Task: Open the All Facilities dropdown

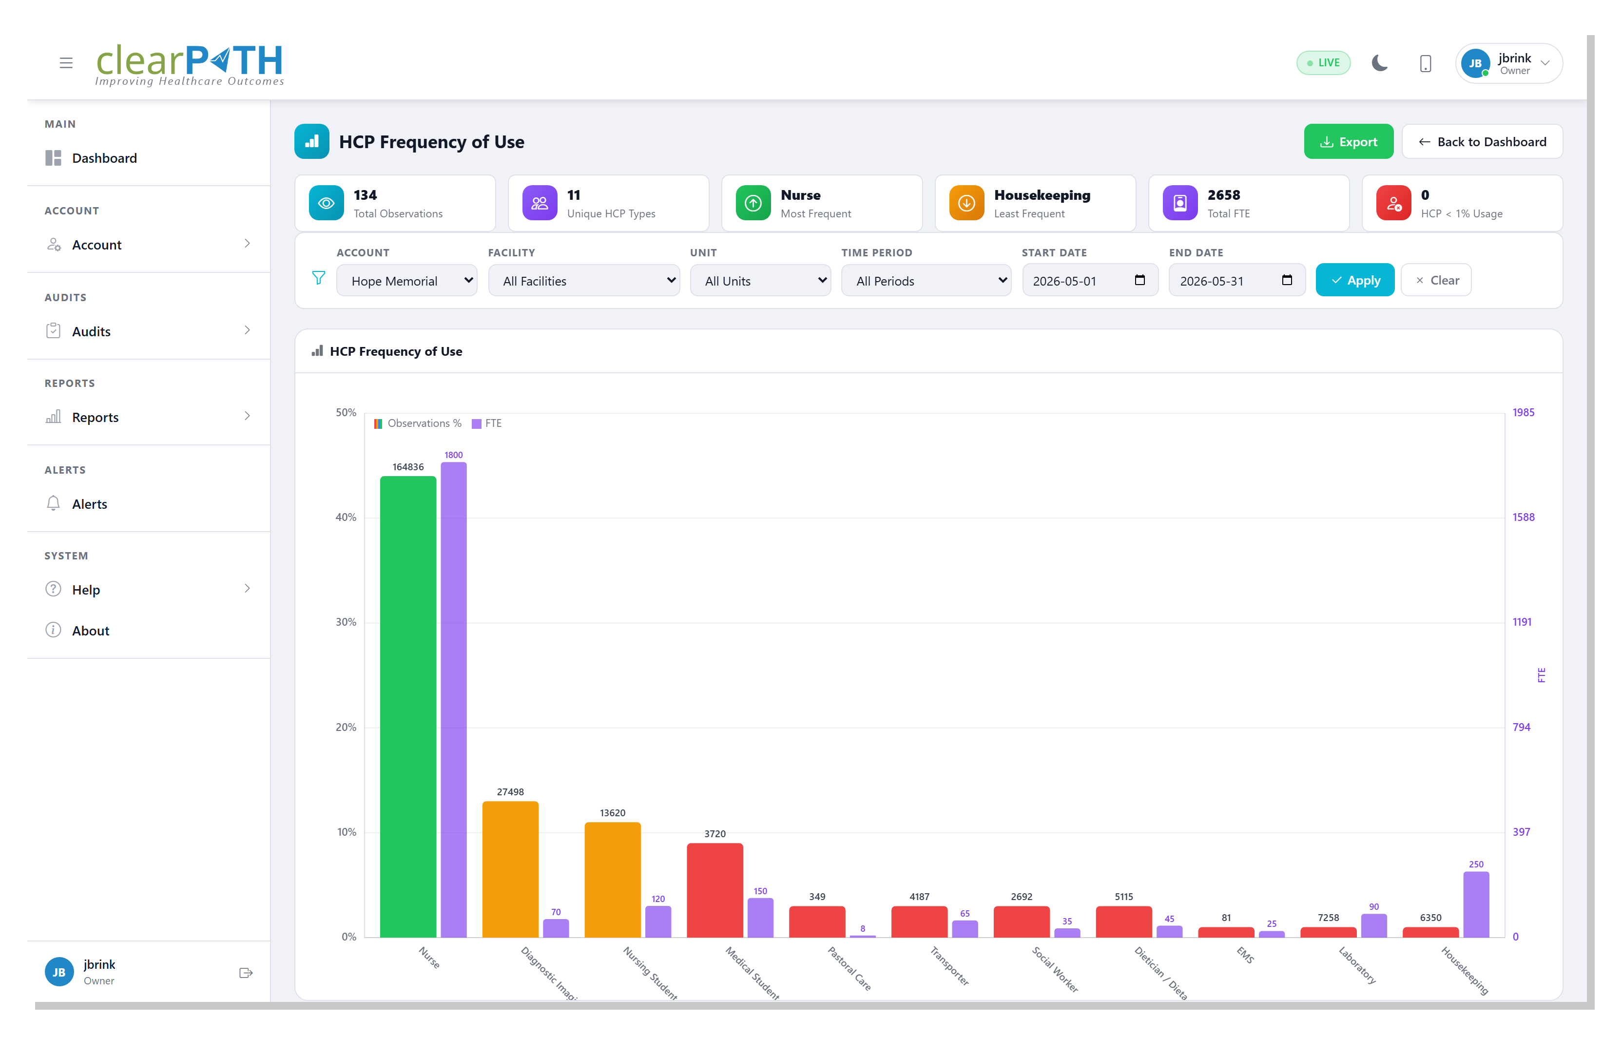Action: point(584,280)
